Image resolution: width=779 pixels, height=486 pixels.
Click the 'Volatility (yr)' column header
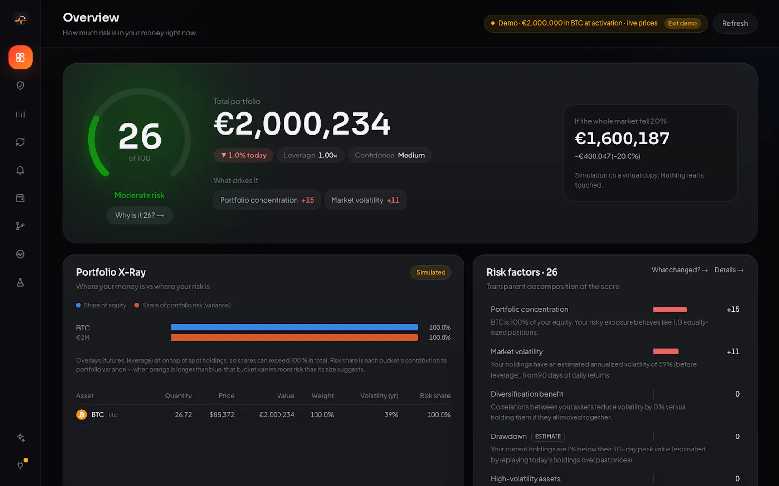click(379, 396)
